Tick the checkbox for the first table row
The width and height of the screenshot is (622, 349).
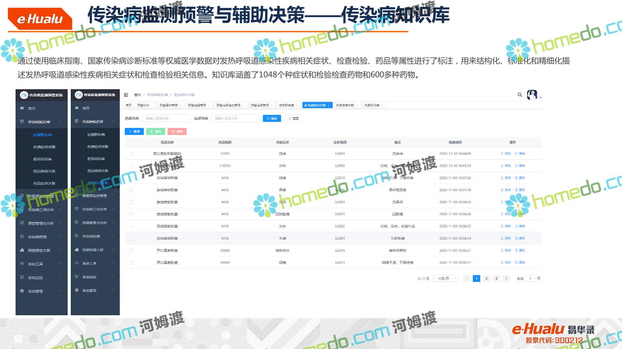[x=131, y=154]
